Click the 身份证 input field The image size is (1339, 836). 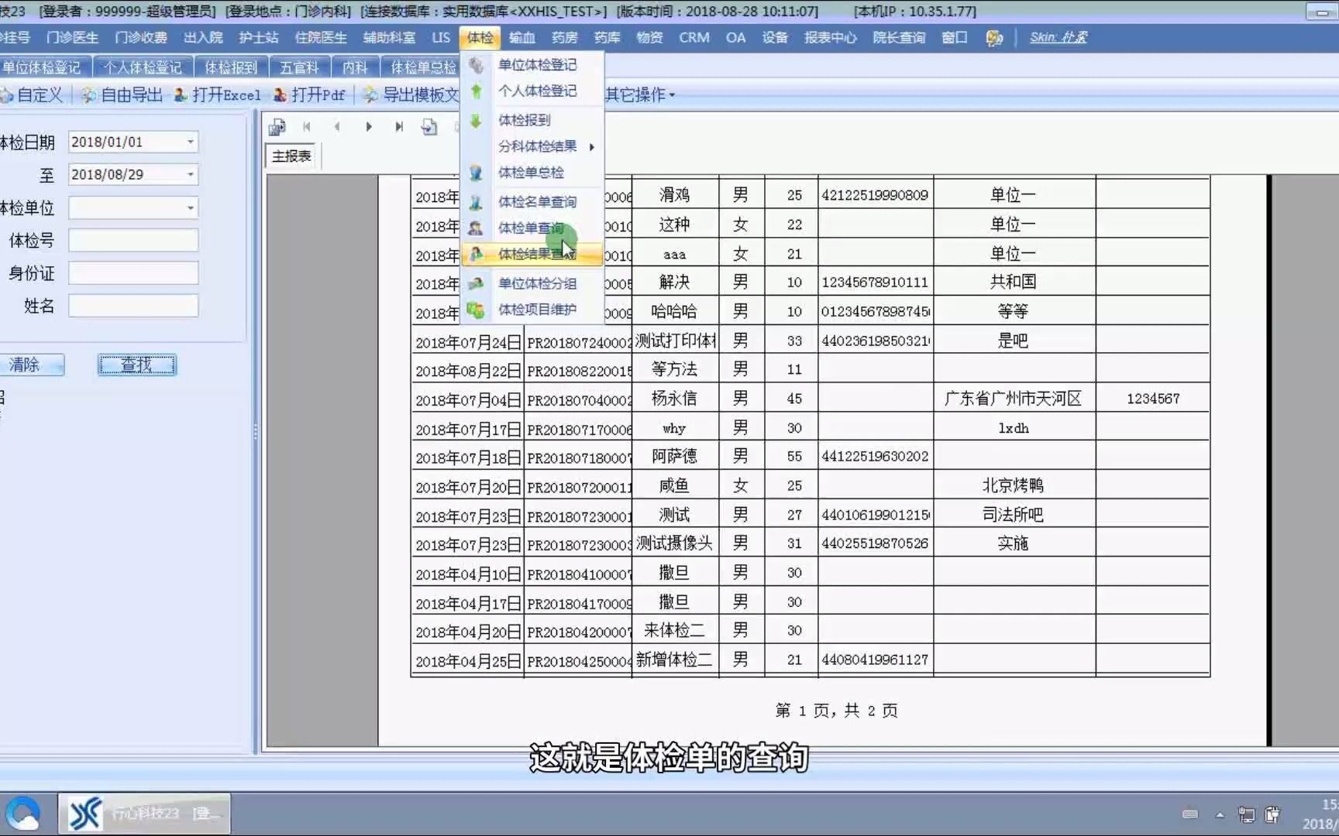(x=133, y=272)
